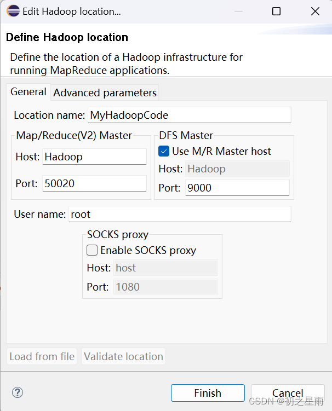Focus the User name field
Image resolution: width=332 pixels, height=411 pixels.
pyautogui.click(x=179, y=214)
